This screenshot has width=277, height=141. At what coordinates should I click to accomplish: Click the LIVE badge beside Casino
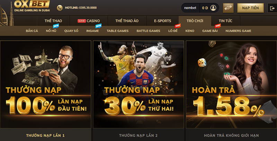[x=82, y=21]
